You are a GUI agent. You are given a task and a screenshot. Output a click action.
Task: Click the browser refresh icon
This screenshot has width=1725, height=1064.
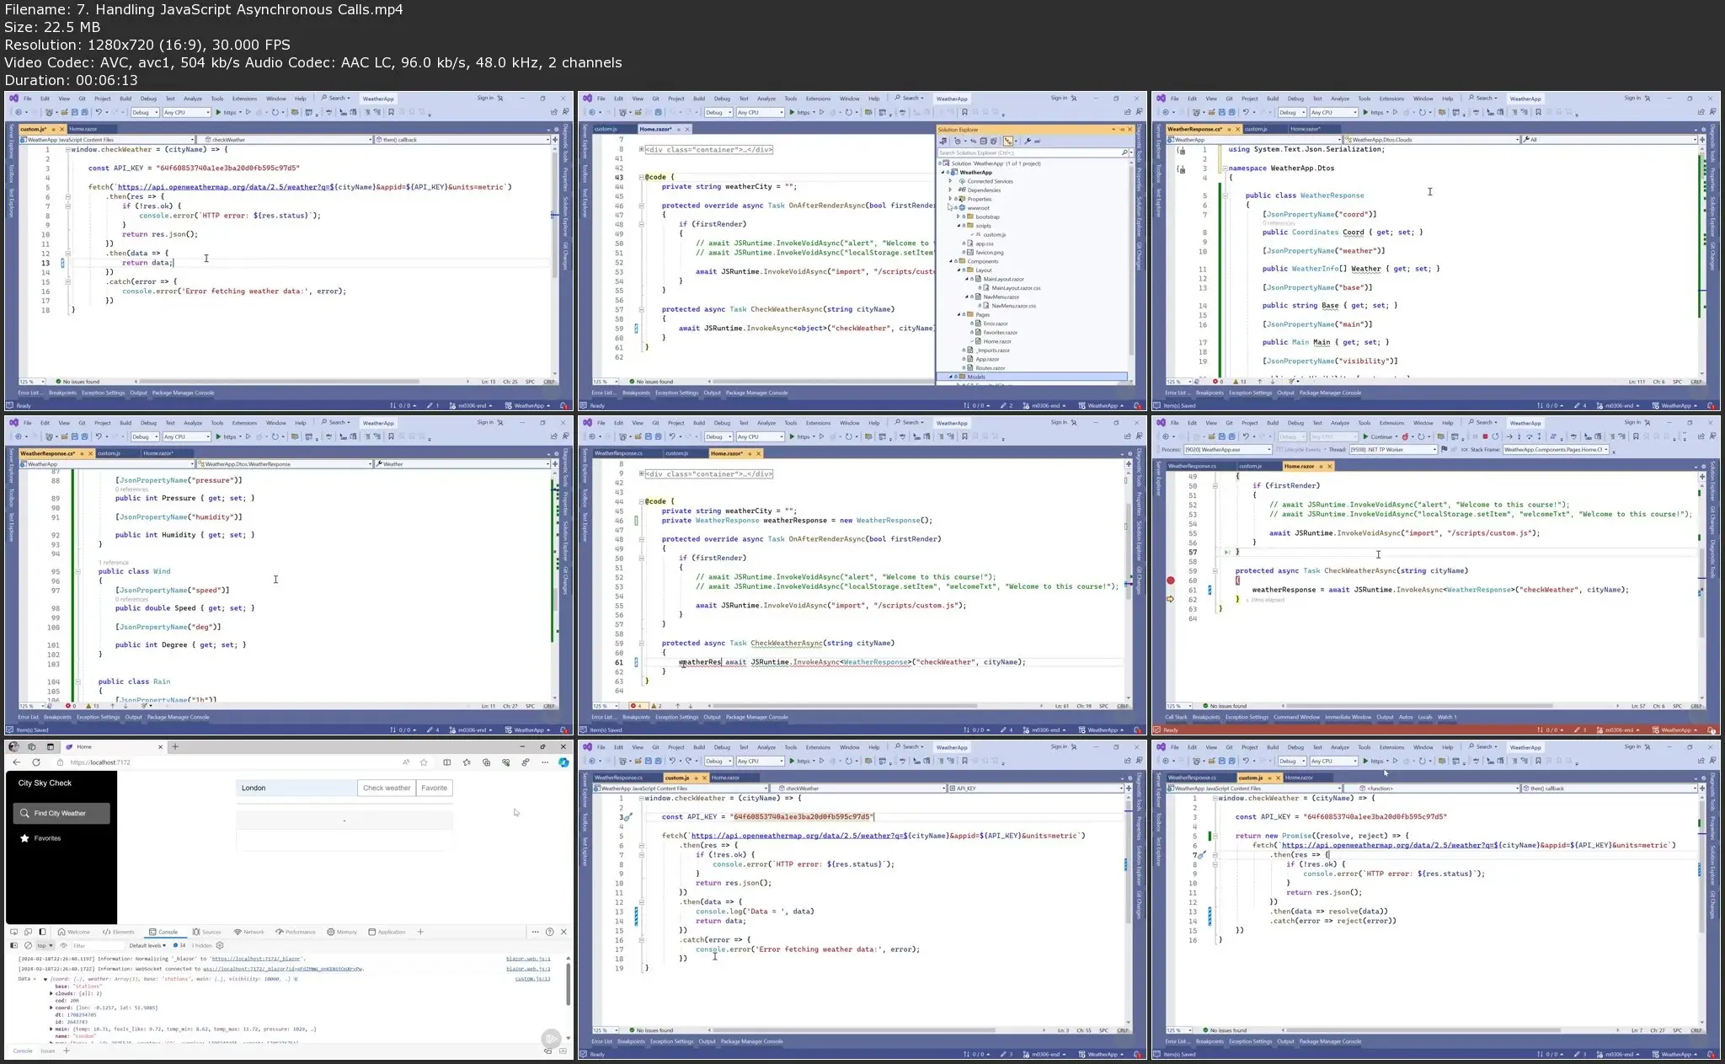pyautogui.click(x=36, y=762)
